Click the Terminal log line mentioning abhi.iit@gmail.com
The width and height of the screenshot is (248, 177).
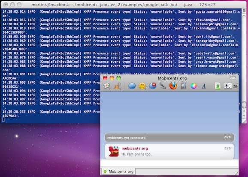(x=118, y=37)
